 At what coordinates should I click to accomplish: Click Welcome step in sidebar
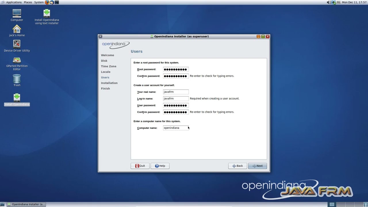pos(108,55)
